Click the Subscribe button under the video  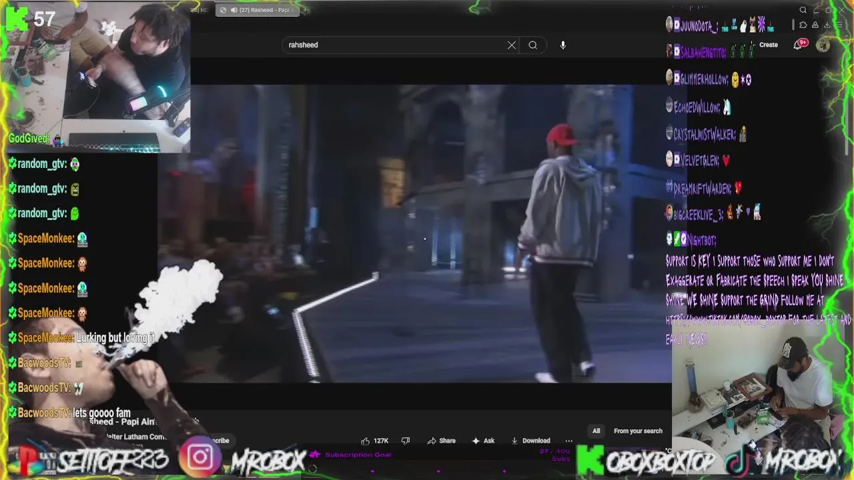[x=219, y=441]
